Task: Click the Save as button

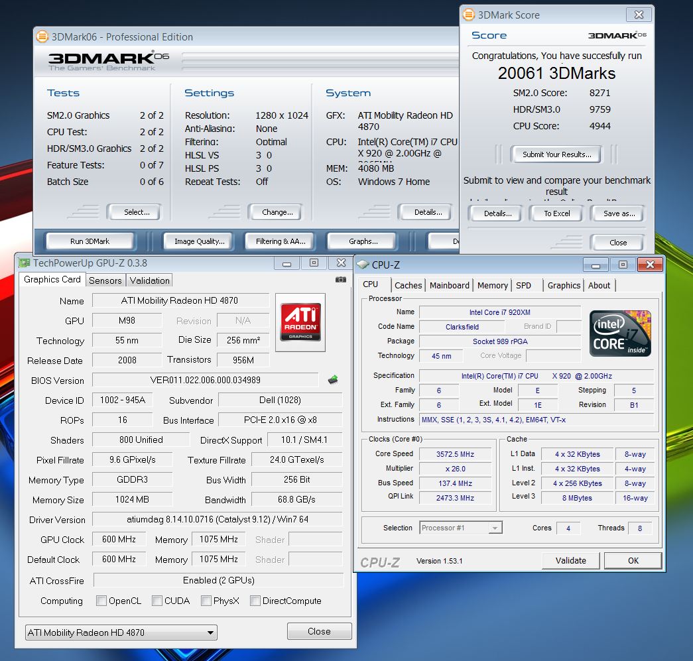Action: (619, 213)
